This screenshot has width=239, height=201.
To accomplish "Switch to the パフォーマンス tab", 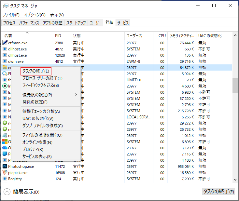I will tap(29, 23).
